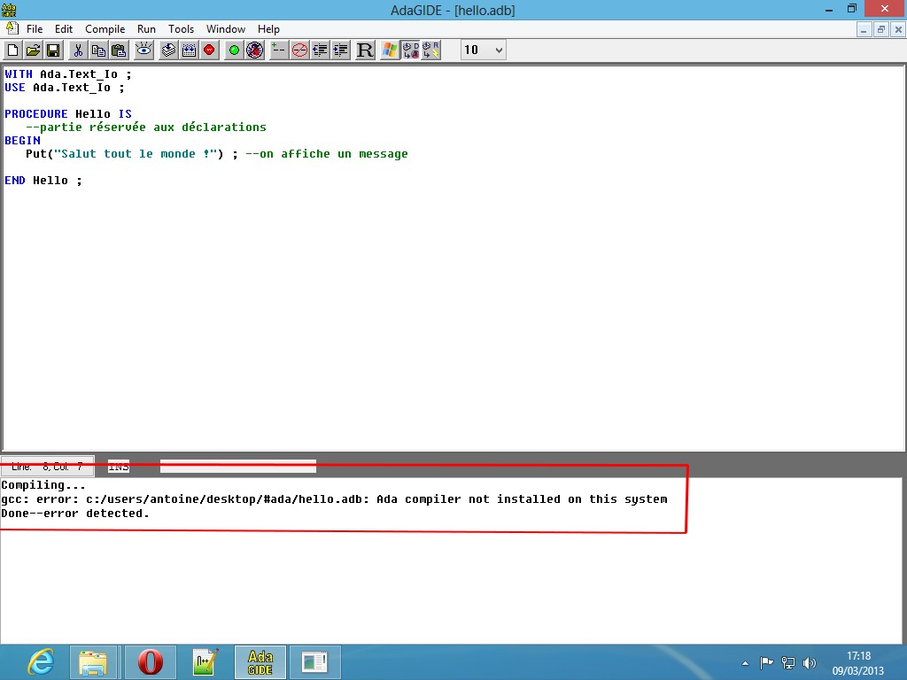Click the network tray icon
This screenshot has width=907, height=680.
pos(787,662)
